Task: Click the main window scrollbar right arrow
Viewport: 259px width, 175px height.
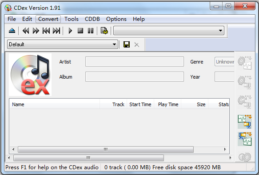Action: [x=231, y=158]
